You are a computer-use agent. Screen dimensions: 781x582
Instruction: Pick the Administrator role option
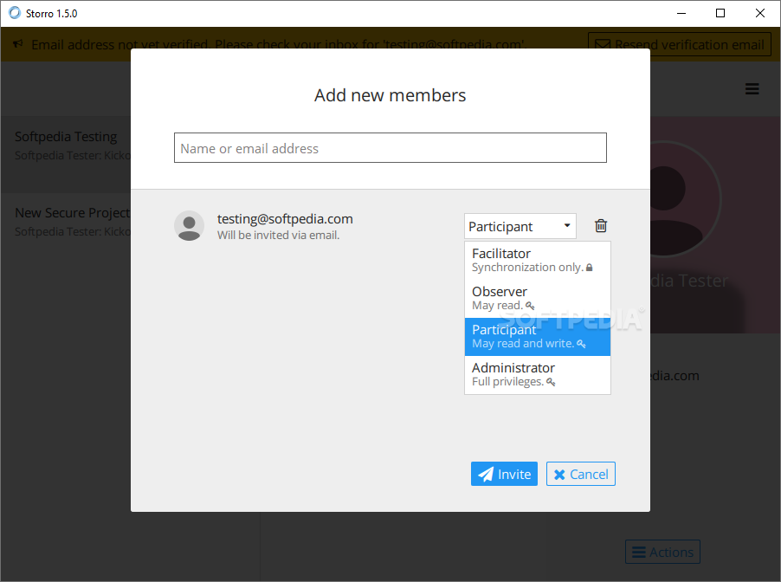[538, 375]
